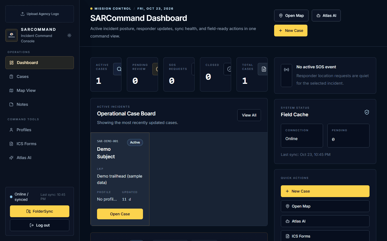The image size is (387, 241).
Task: Open the Demo Subject case
Action: tap(120, 214)
